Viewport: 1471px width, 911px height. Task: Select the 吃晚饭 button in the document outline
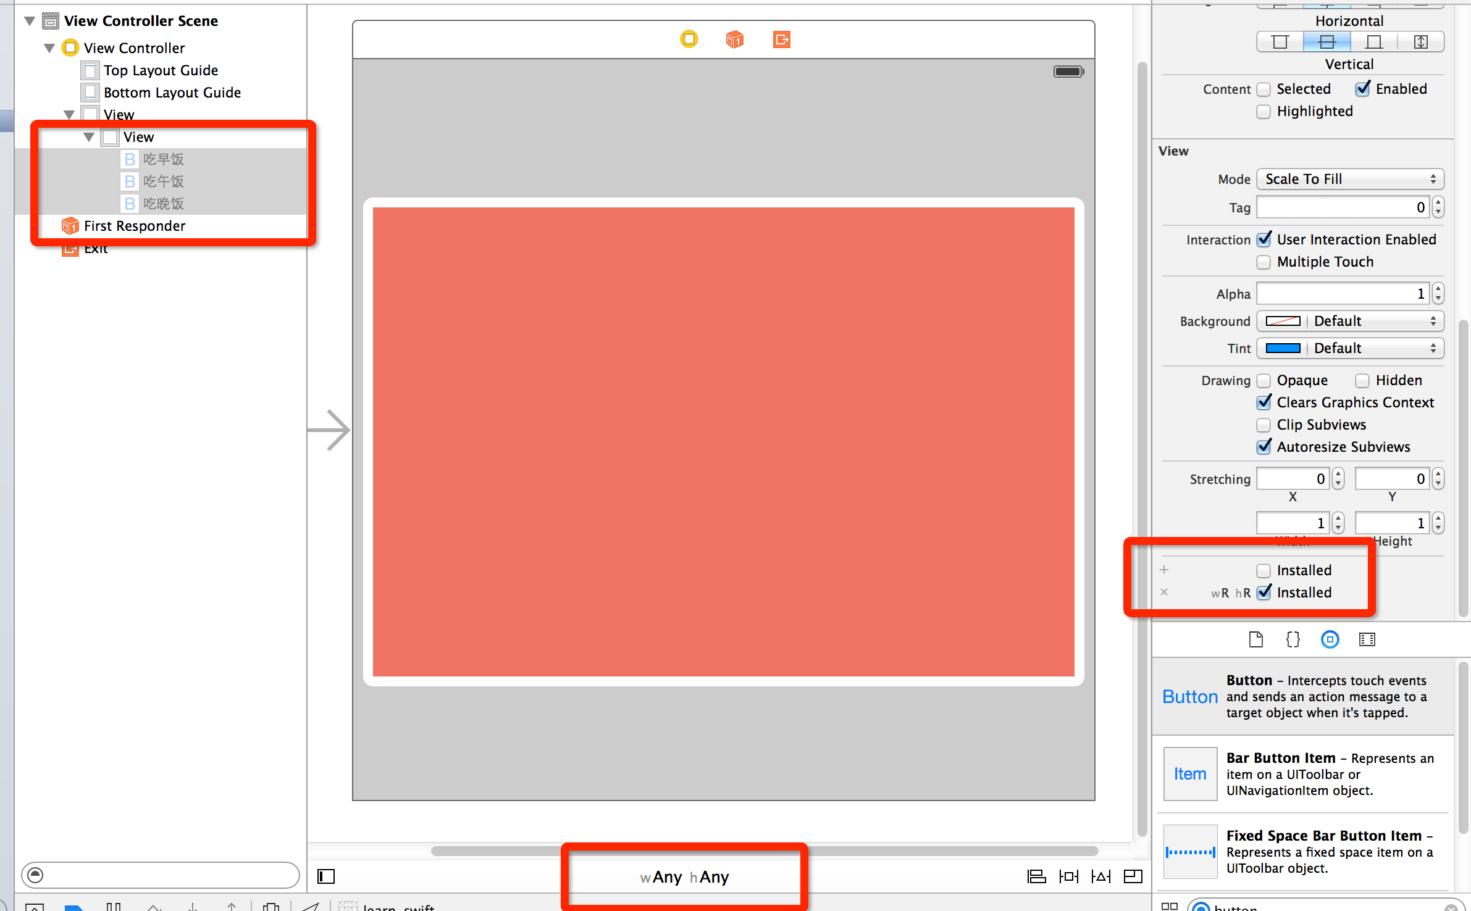164,203
